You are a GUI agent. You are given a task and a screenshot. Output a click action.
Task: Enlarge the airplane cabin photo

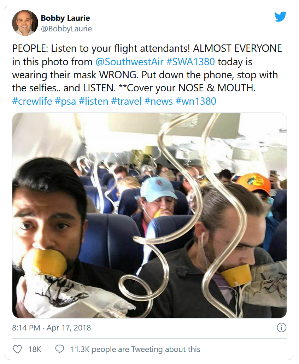tap(149, 215)
